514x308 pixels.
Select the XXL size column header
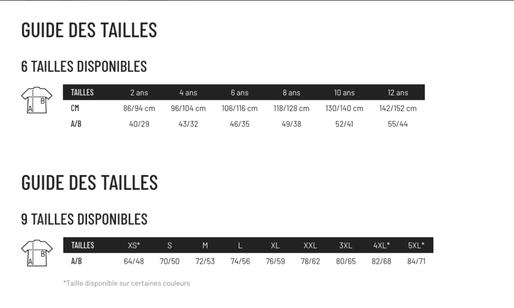coord(310,245)
